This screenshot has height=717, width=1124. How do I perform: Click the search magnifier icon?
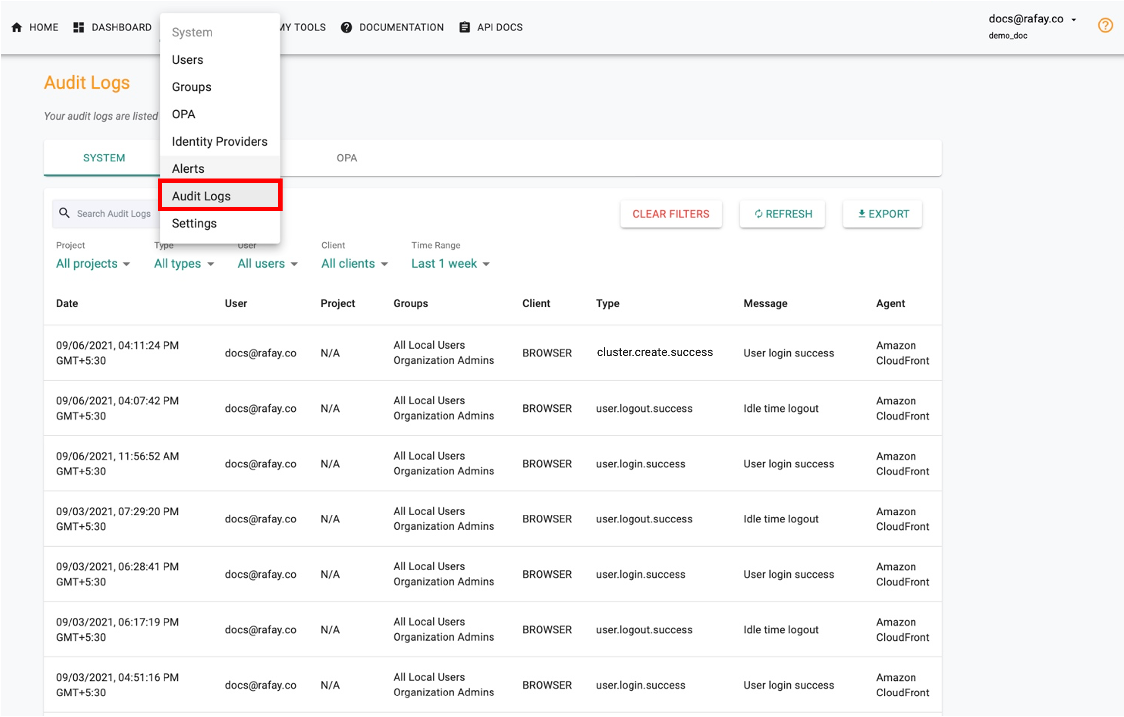pos(65,213)
